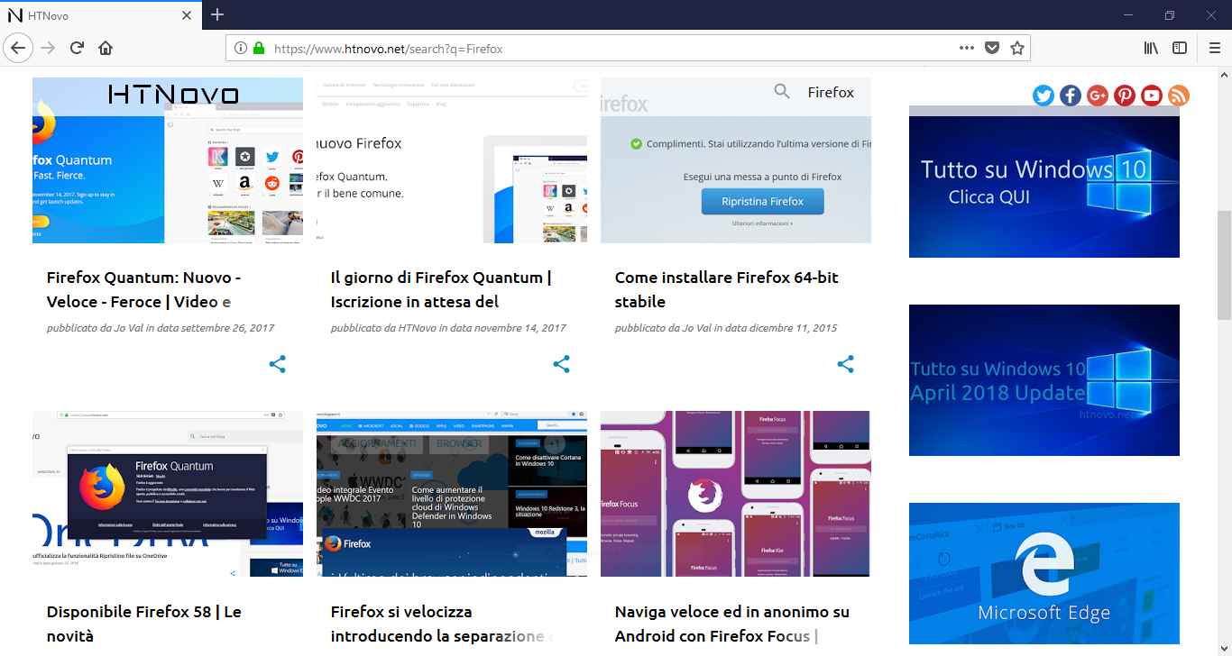Click nuovo Firefox post thumbnail image
Image resolution: width=1232 pixels, height=656 pixels.
(452, 160)
